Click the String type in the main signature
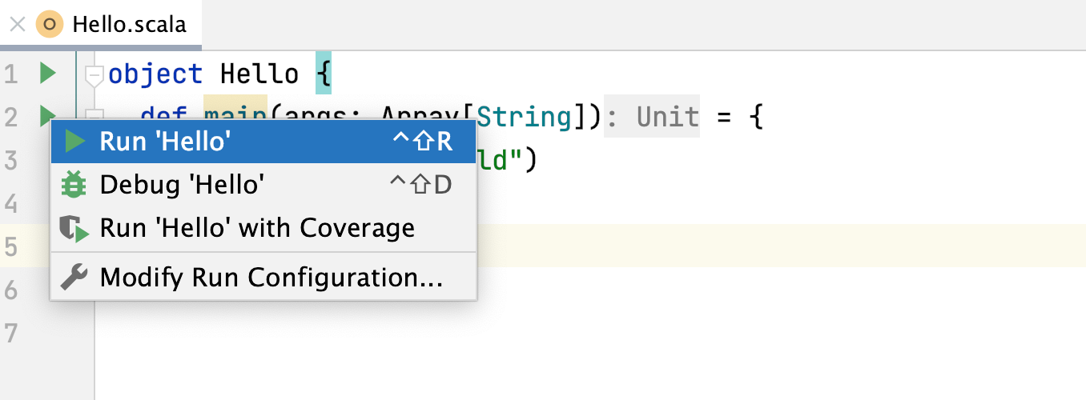The image size is (1086, 400). 525,118
